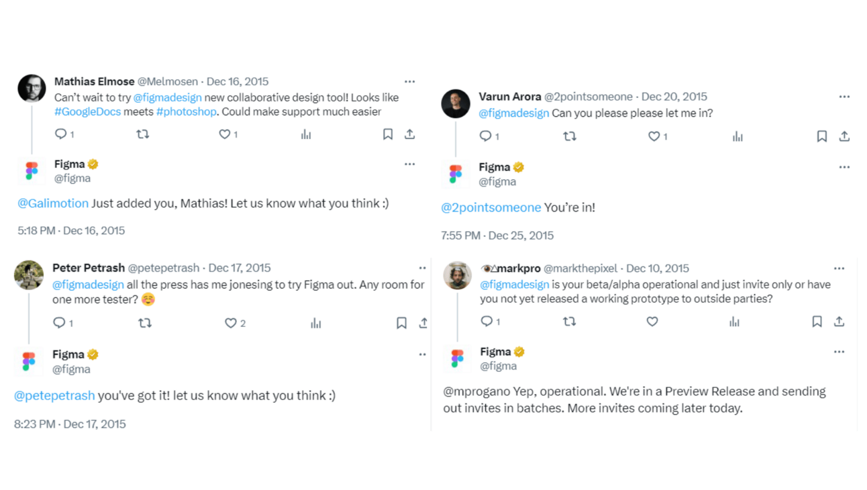Open more options on Figma's 'You're in!' reply
The width and height of the screenshot is (867, 490).
click(x=844, y=166)
